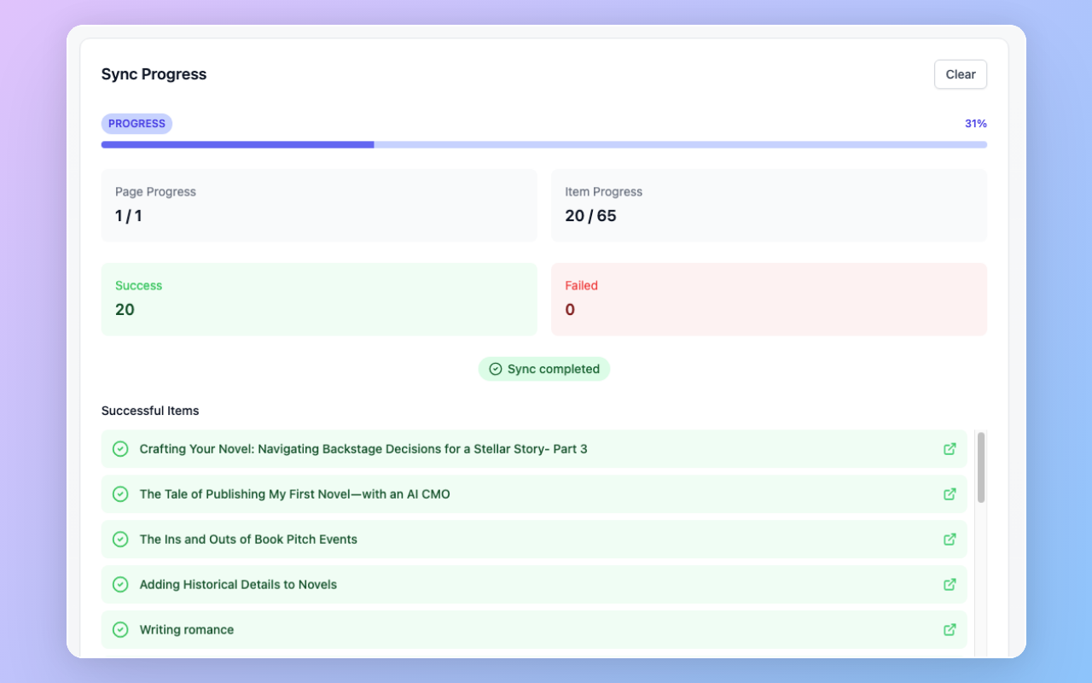1092x683 pixels.
Task: Click check icon inside Sync completed badge
Action: point(496,368)
